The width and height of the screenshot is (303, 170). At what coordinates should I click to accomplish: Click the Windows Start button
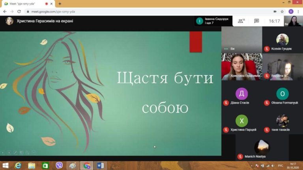click(x=5, y=165)
